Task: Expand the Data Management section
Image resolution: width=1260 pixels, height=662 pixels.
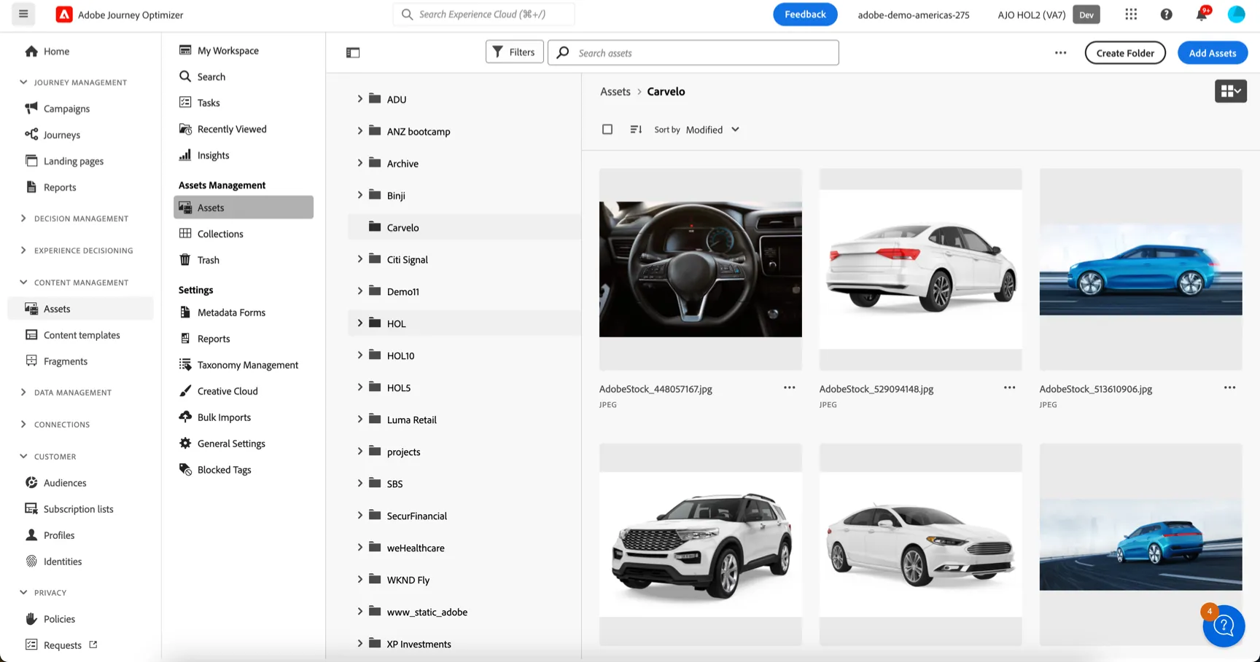Action: pyautogui.click(x=23, y=393)
